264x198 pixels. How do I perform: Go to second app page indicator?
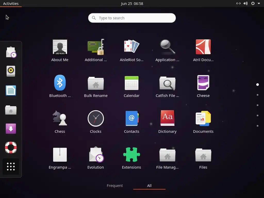258,95
